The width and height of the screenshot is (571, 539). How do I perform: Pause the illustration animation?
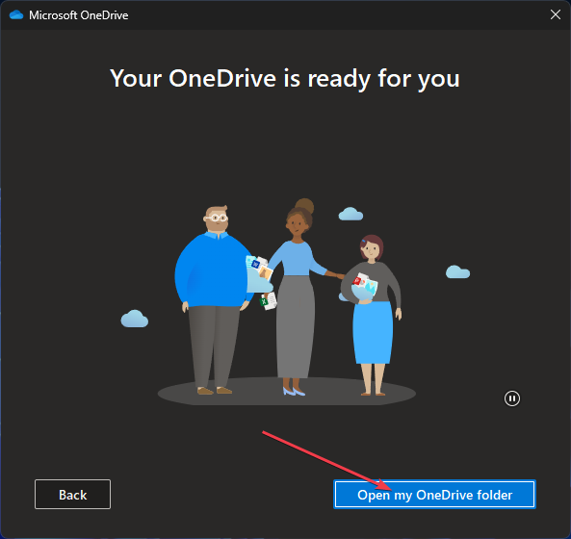pos(512,398)
